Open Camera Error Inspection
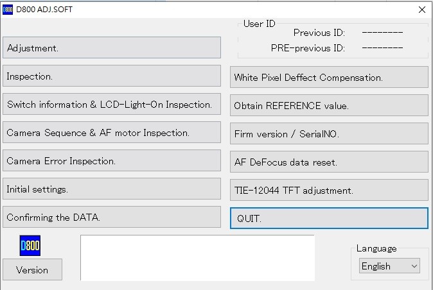The image size is (433, 290). tap(112, 160)
